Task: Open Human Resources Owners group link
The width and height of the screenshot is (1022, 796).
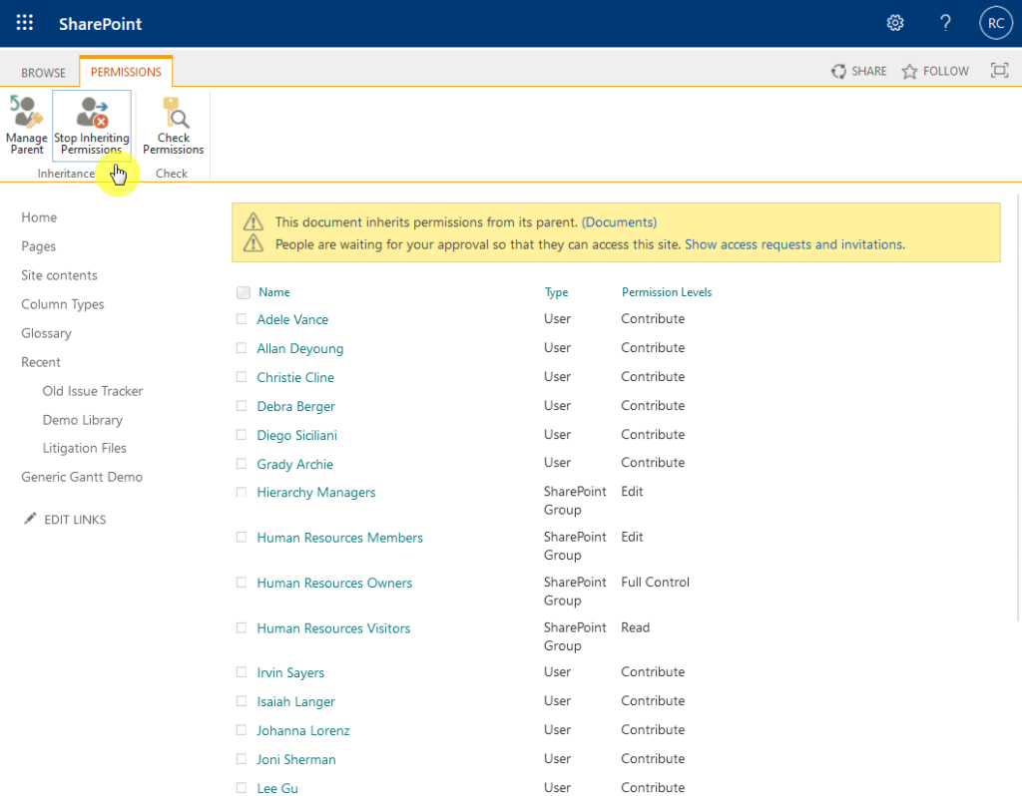Action: coord(334,583)
